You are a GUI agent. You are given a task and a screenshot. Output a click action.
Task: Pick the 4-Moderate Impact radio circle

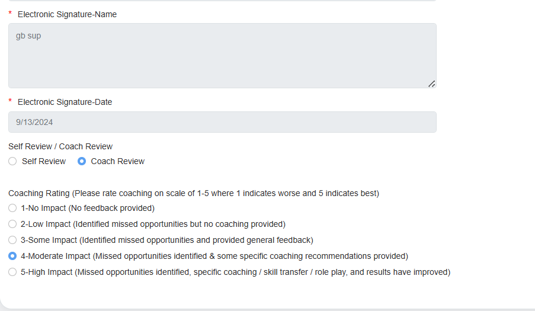pos(12,256)
